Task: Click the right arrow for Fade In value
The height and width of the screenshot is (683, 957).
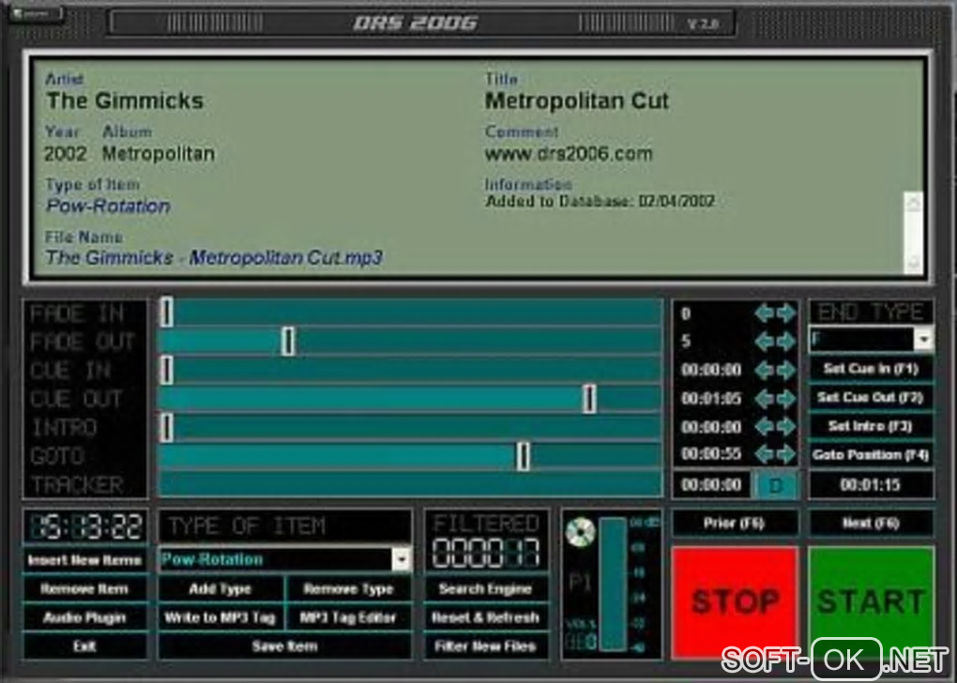Action: point(787,313)
